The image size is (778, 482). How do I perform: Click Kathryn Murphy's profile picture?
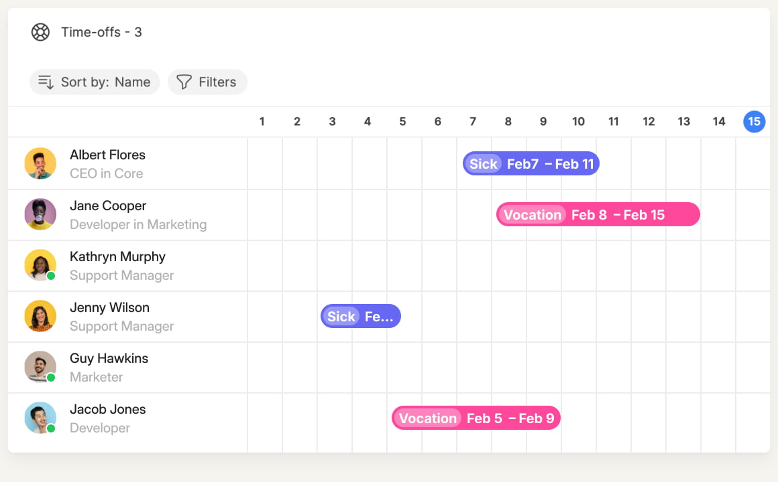tap(40, 265)
